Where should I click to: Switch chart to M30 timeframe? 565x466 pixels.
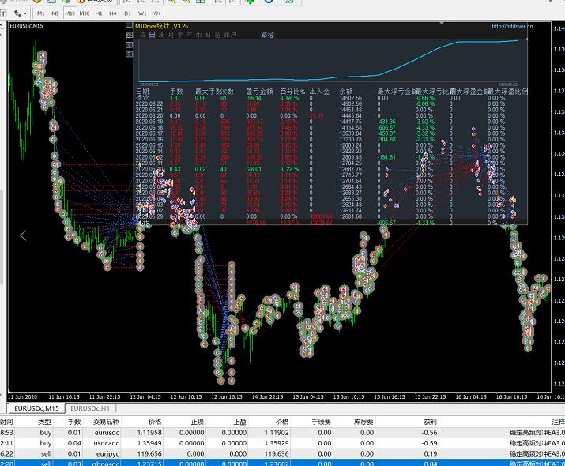click(85, 13)
